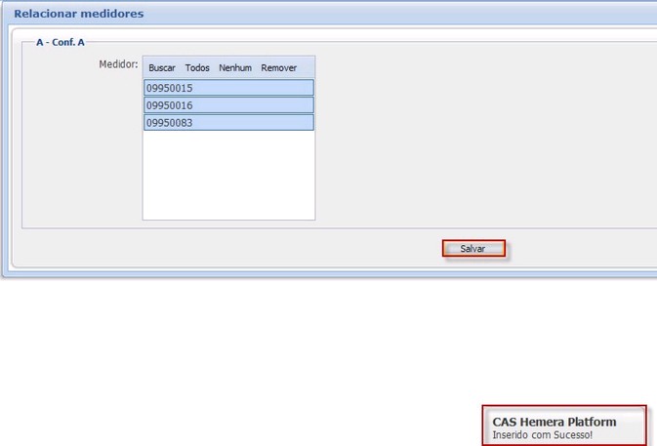Select all meters with Todos
This screenshot has height=446, width=657.
(197, 68)
